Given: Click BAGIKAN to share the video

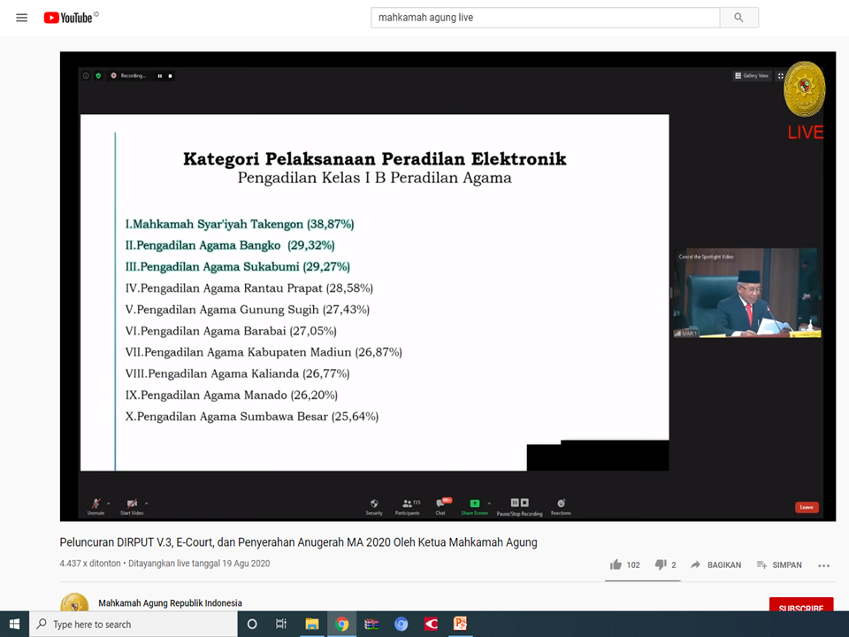Looking at the screenshot, I should (715, 564).
